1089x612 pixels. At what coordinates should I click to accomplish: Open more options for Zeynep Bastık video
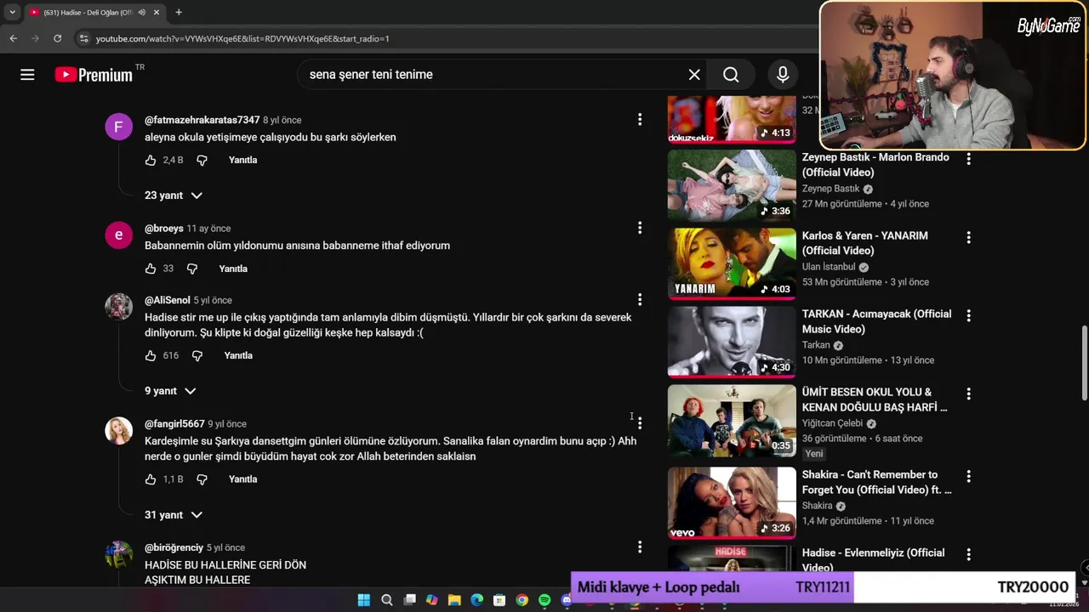click(x=968, y=158)
